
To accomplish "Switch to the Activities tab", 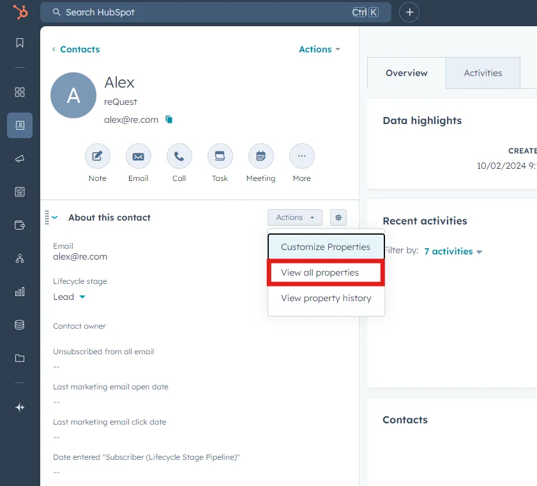I will click(x=483, y=73).
